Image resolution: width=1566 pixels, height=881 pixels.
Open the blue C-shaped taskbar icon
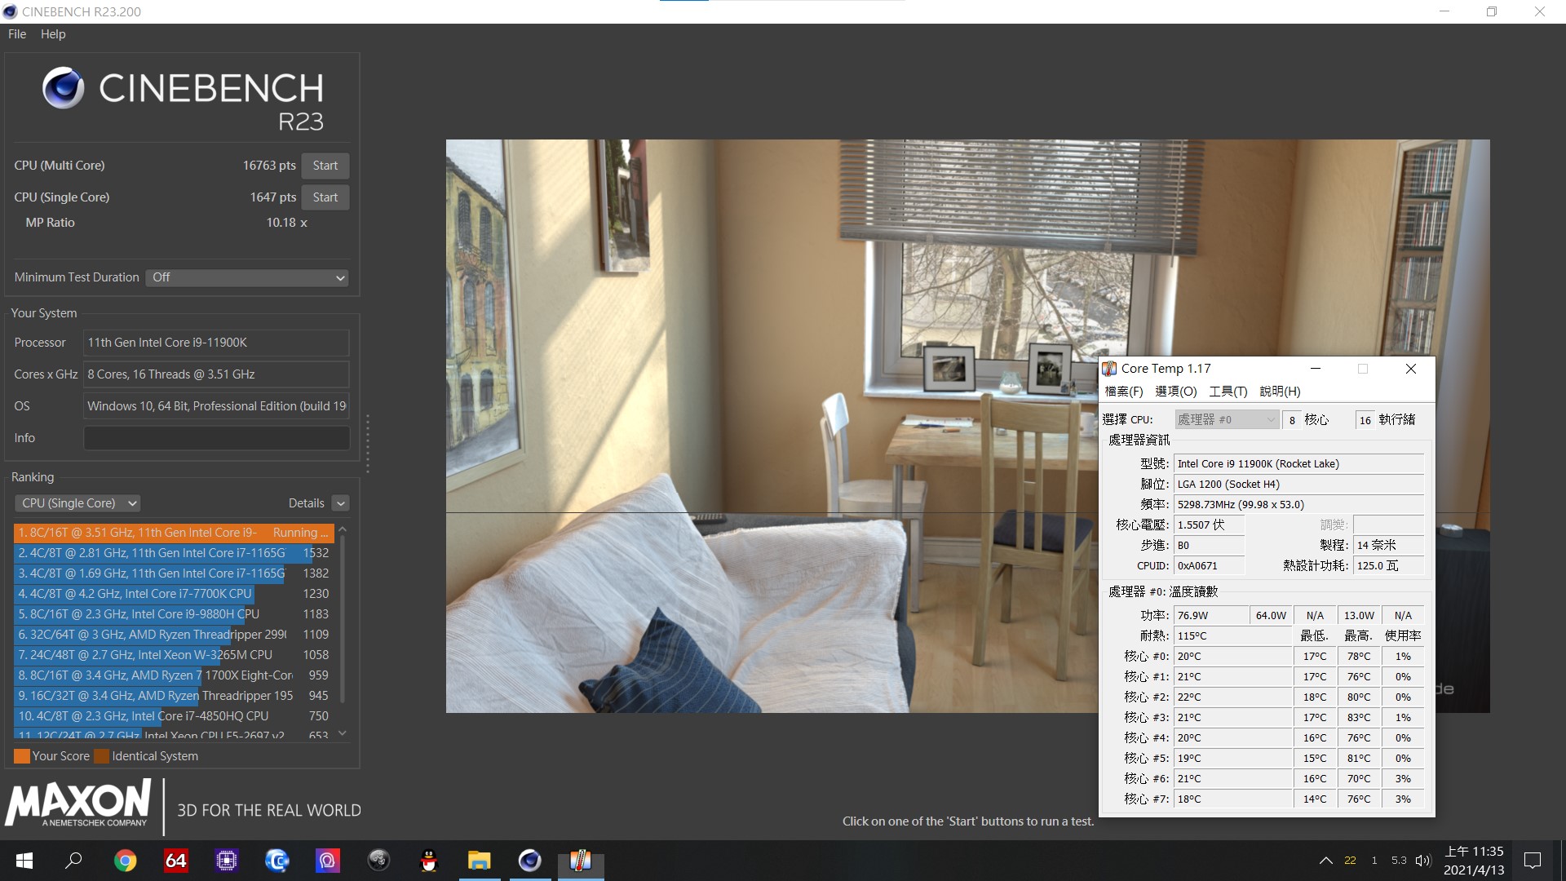(277, 861)
